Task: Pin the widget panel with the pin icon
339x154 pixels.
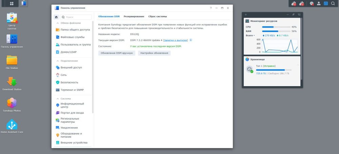Action: 293,15
